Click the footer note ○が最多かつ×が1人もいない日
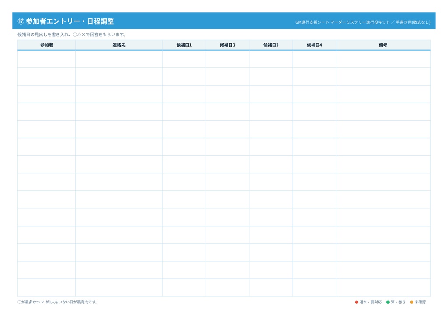The image size is (448, 317). click(58, 302)
